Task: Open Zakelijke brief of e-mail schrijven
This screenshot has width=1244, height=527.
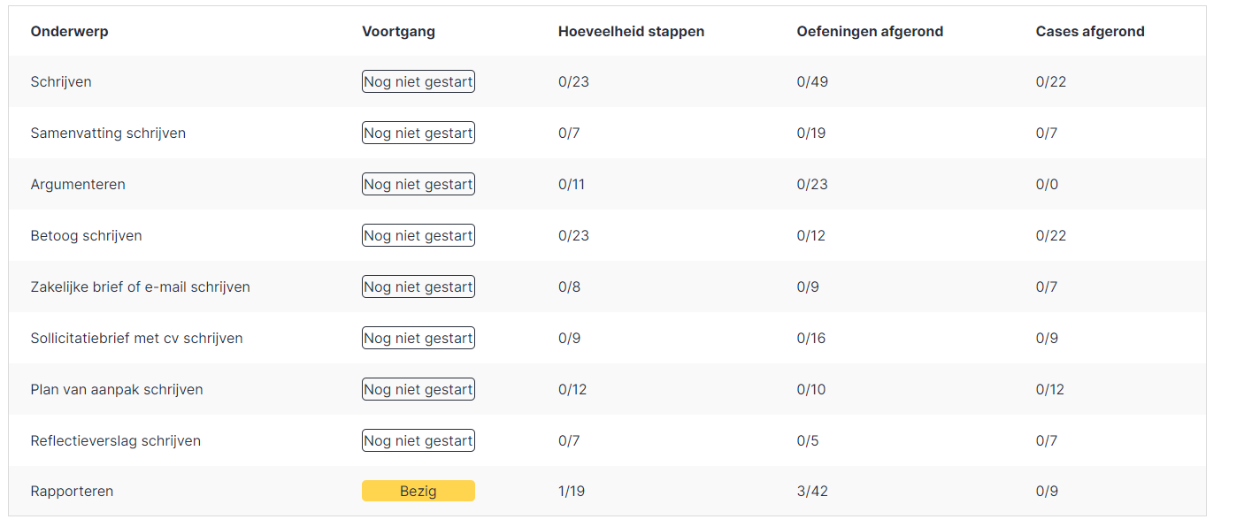Action: [x=140, y=287]
